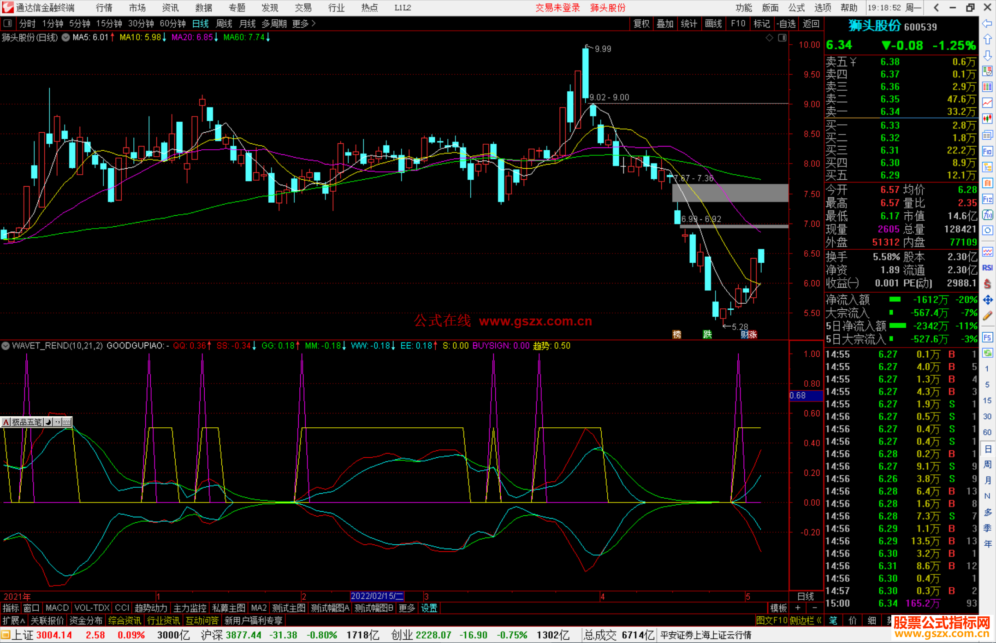Toggle the WAVET_REND indicator circle button

6,345
